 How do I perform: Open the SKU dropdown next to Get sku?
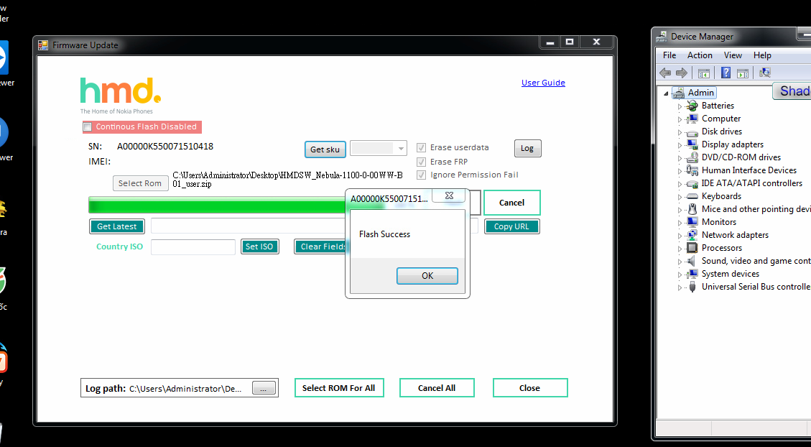pyautogui.click(x=401, y=149)
